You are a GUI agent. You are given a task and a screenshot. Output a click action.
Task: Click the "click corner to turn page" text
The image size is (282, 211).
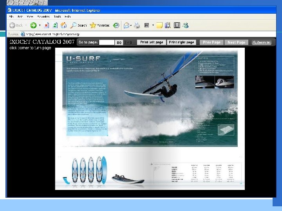30,48
